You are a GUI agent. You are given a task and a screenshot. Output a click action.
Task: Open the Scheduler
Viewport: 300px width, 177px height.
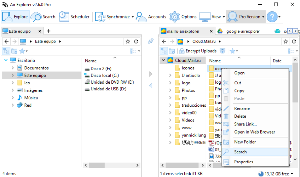click(74, 17)
